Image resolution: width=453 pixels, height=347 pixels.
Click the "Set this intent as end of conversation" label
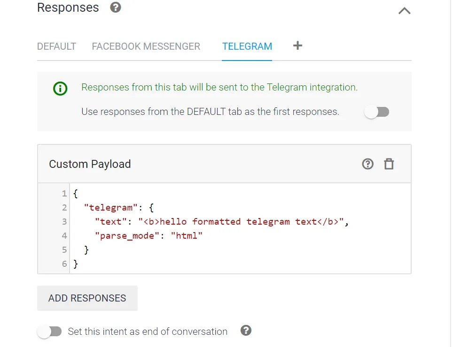click(148, 332)
